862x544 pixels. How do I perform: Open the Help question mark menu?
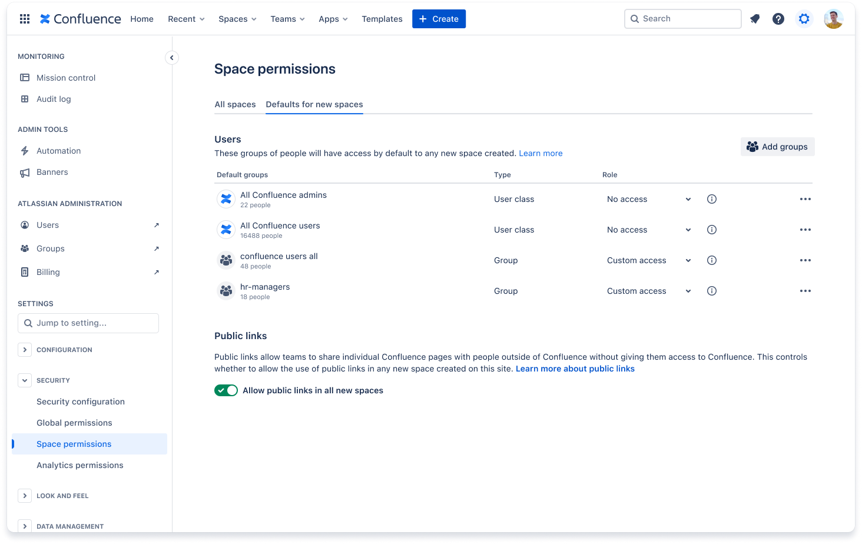click(778, 18)
